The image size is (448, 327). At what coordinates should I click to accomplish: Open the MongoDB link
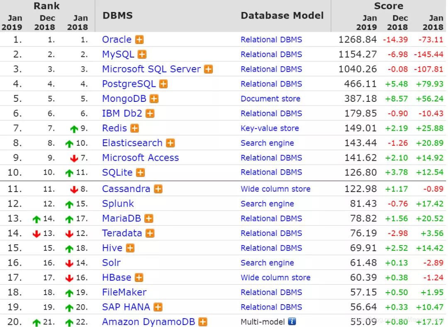pyautogui.click(x=124, y=99)
